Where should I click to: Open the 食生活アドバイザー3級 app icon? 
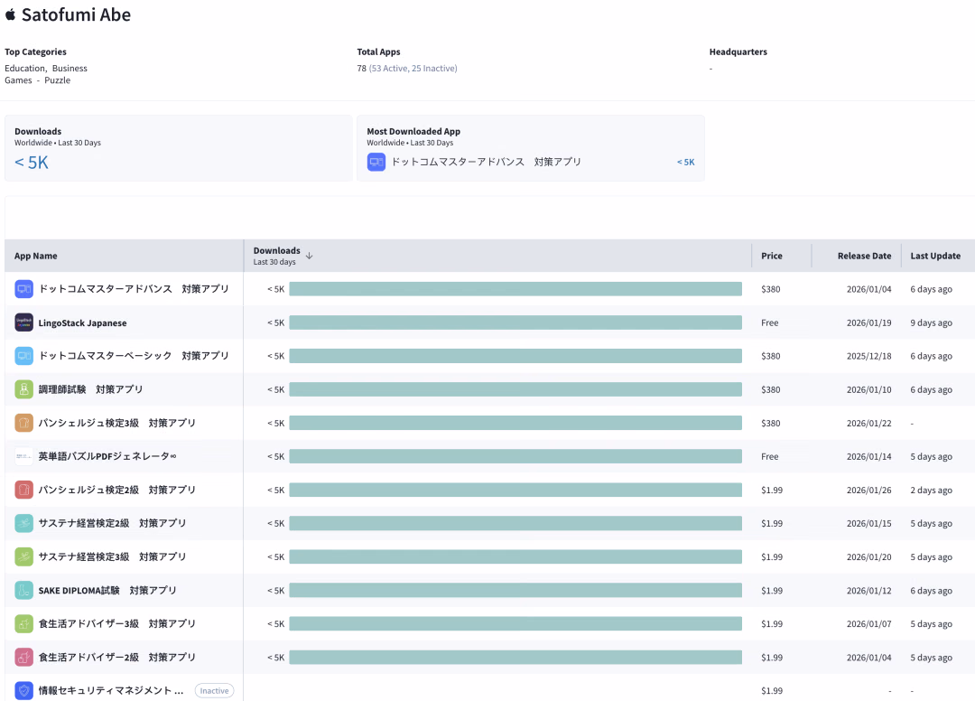(x=23, y=624)
